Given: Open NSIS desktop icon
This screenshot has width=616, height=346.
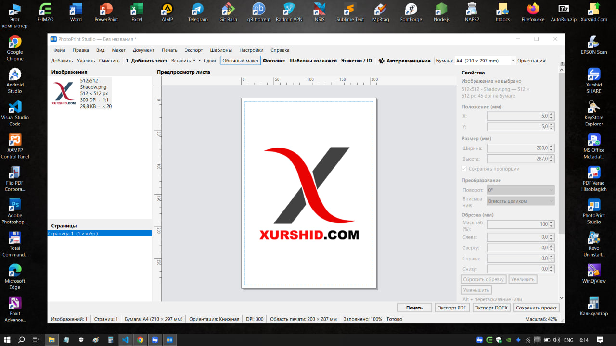Looking at the screenshot, I should pyautogui.click(x=320, y=12).
